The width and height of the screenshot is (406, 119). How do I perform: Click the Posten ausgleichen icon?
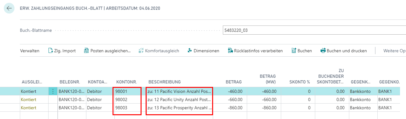[86, 51]
